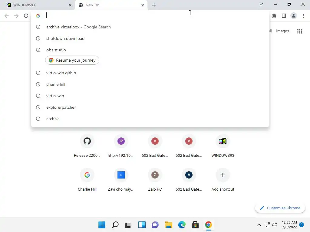Open Google Images link
The image size is (310, 232).
click(x=282, y=31)
